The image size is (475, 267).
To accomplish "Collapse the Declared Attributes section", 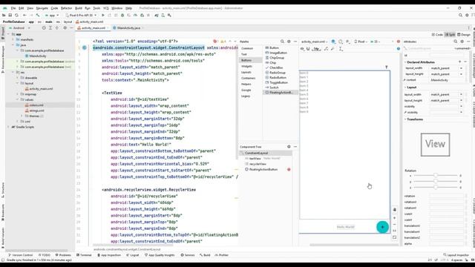I will tap(405, 62).
